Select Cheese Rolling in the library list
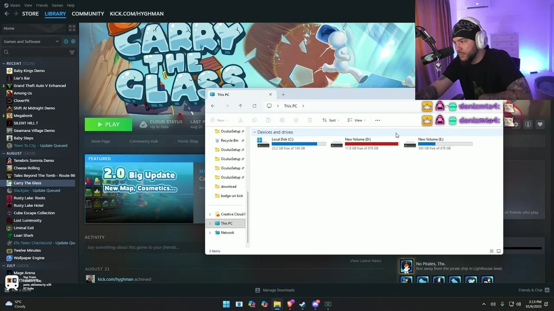 (x=26, y=168)
